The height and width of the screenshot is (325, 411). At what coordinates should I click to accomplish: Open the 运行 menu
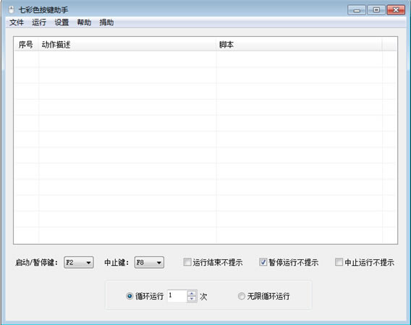click(x=39, y=22)
